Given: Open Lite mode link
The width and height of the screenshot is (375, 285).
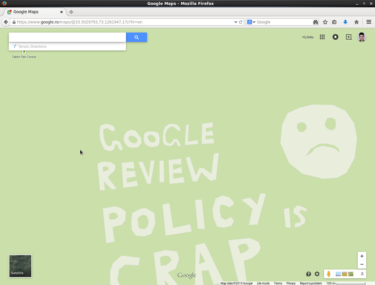Looking at the screenshot, I should pyautogui.click(x=263, y=283).
